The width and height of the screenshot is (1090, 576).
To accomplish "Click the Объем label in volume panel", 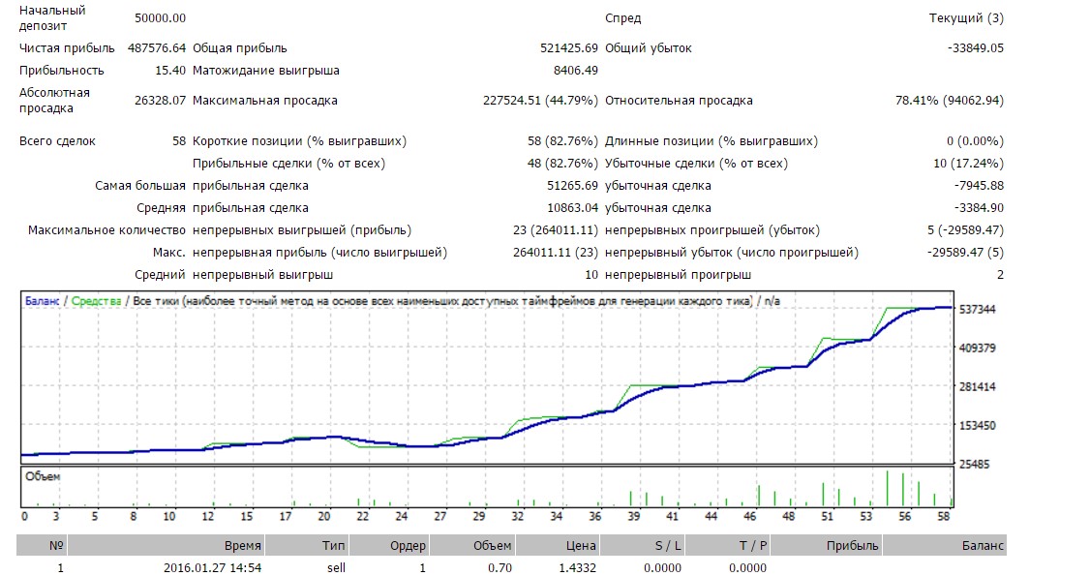I will coord(43,476).
